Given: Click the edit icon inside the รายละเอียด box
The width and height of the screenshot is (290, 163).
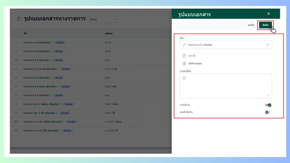Looking at the screenshot, I should (184, 78).
